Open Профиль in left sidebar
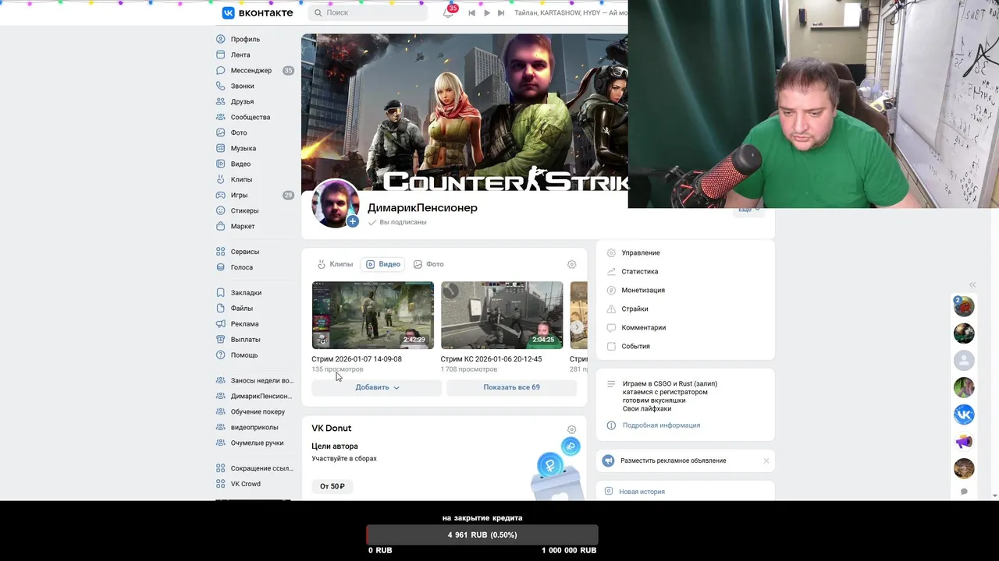The width and height of the screenshot is (999, 561). tap(245, 39)
